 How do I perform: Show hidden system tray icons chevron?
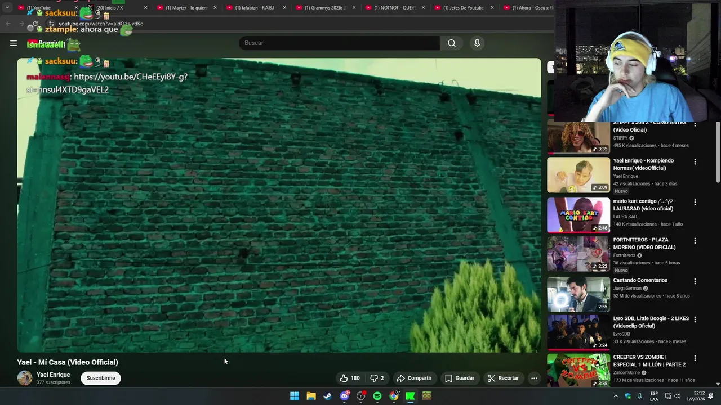616,396
